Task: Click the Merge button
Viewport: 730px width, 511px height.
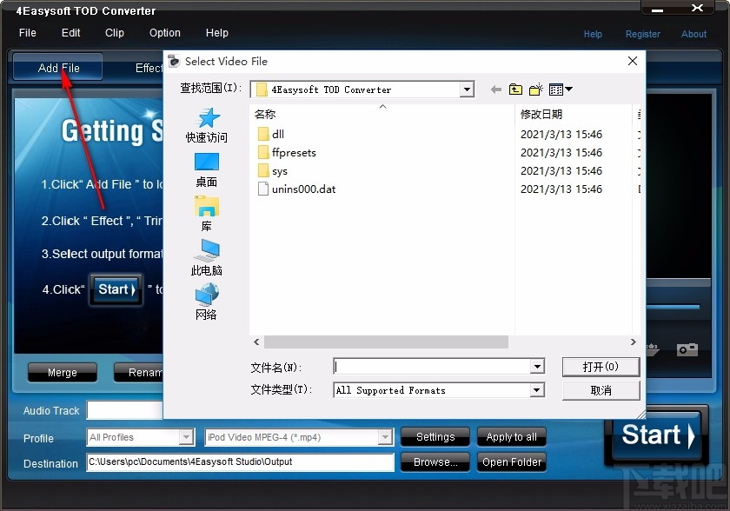Action: tap(62, 372)
